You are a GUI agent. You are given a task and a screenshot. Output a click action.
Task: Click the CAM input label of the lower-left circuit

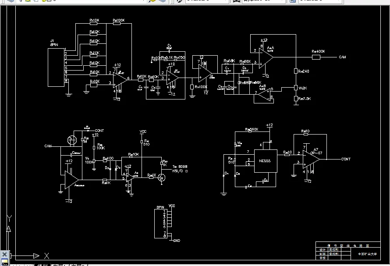[x=48, y=146]
